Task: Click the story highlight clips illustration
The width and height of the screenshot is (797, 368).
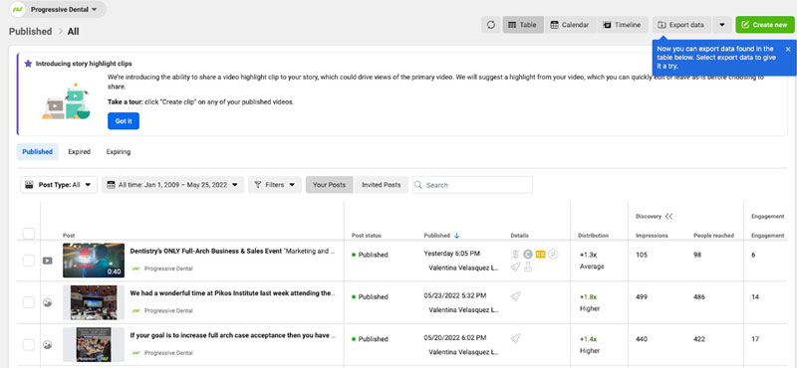Action: pos(67,101)
